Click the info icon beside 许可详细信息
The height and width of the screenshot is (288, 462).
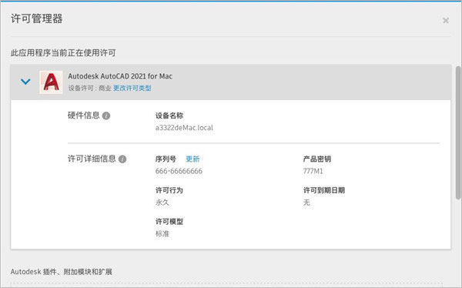[x=122, y=159]
